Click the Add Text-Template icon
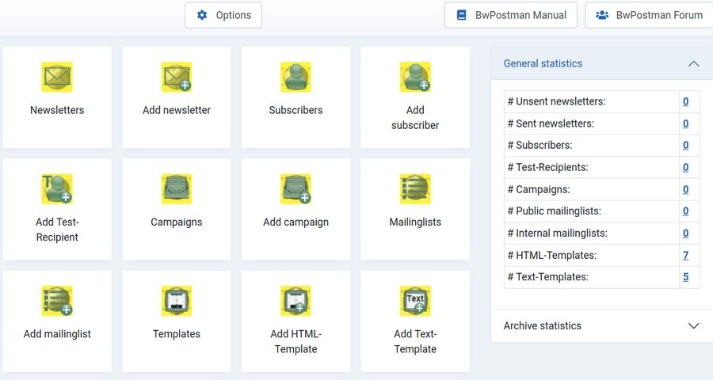 point(415,301)
